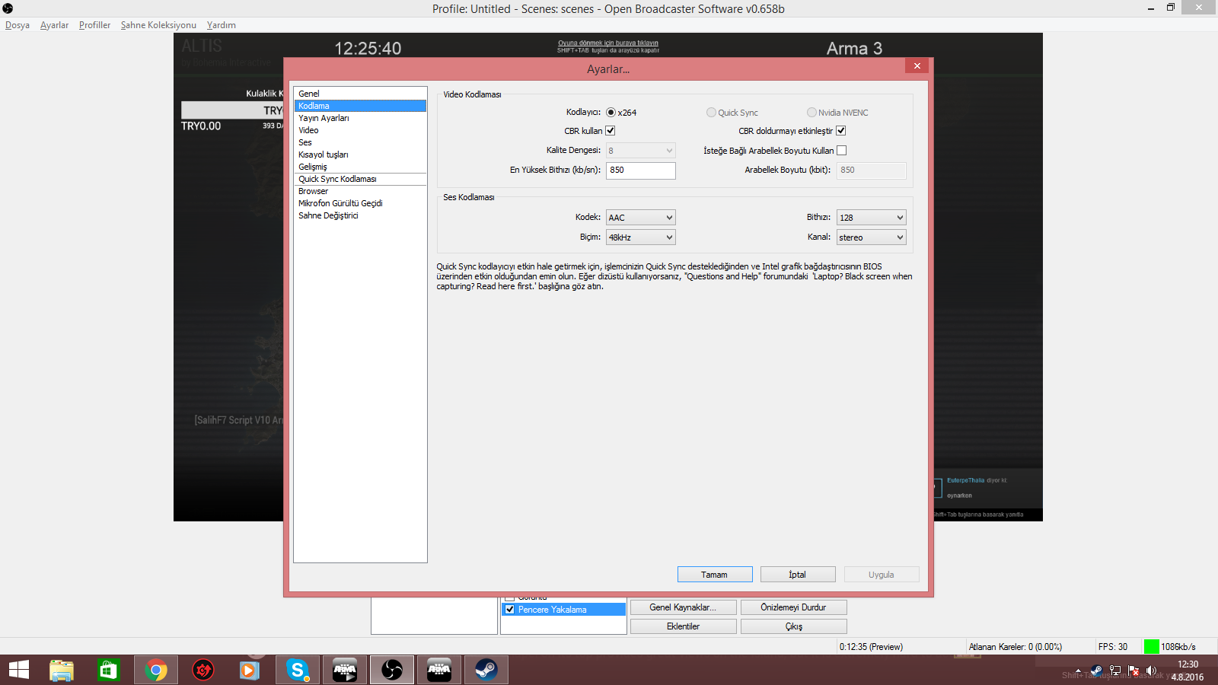Viewport: 1218px width, 685px height.
Task: Open first Arma 3 taskbar icon
Action: tap(345, 670)
